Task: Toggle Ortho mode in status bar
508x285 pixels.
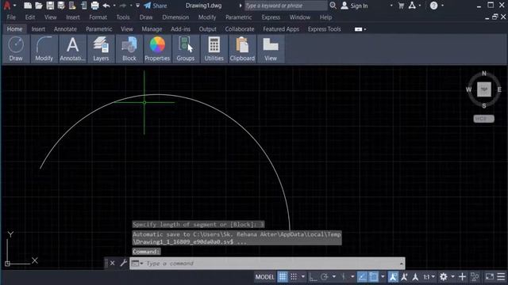Action: (313, 277)
